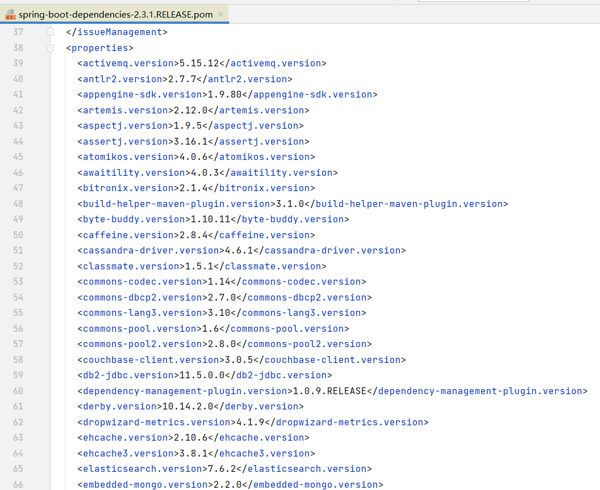
Task: Click the closing couchbase-client.version tag
Action: [329, 360]
